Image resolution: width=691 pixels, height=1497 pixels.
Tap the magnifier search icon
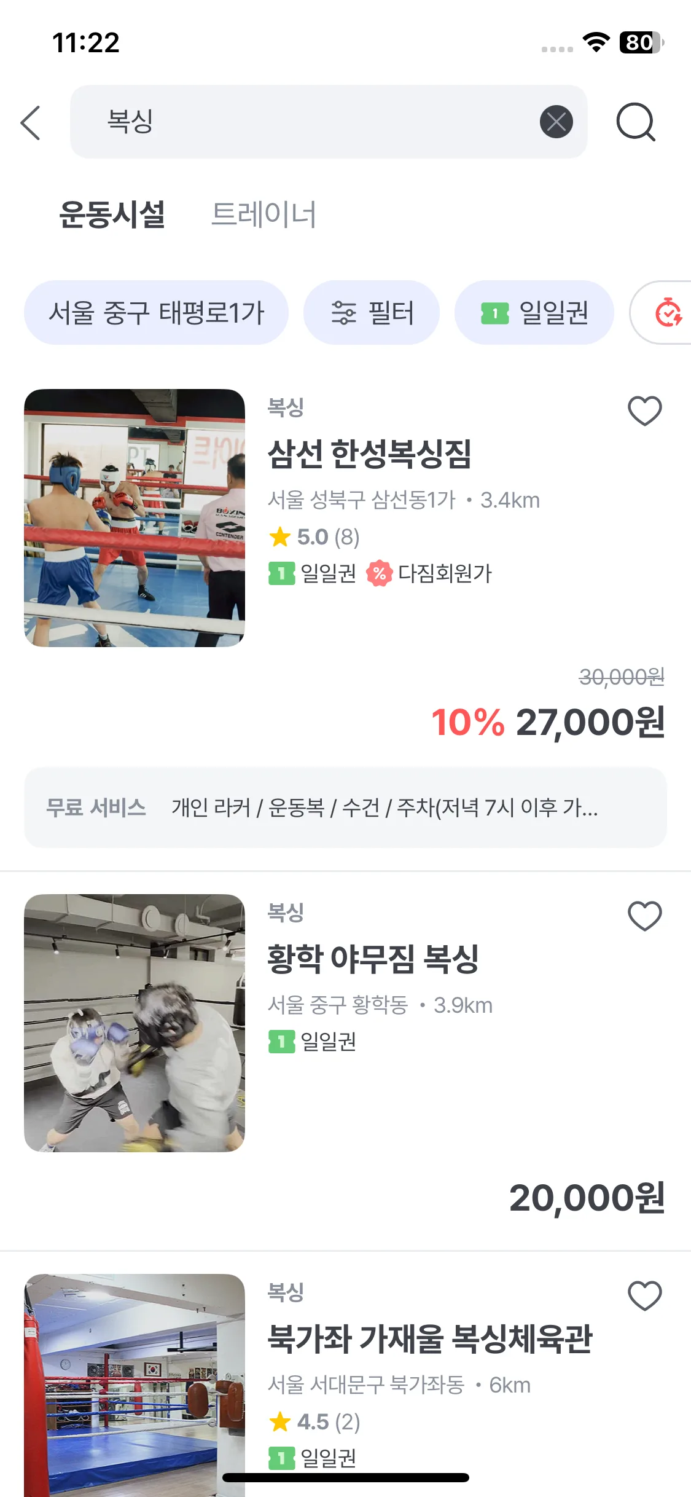pyautogui.click(x=636, y=122)
